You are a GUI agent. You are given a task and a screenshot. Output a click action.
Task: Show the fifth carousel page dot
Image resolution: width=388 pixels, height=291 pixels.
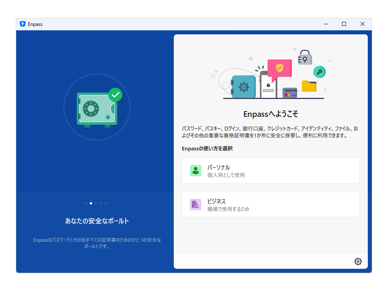coord(105,203)
